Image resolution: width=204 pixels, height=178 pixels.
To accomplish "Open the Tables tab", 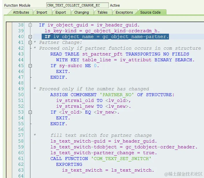I will [102, 12].
